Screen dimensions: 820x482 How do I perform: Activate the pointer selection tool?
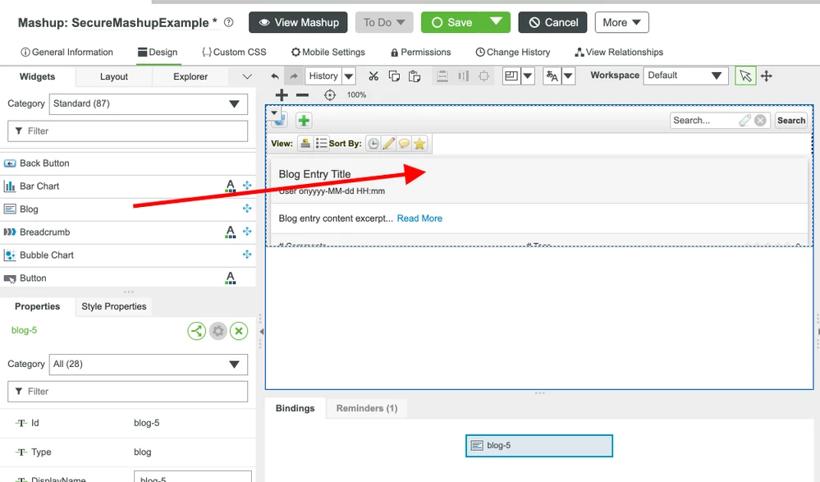point(745,76)
